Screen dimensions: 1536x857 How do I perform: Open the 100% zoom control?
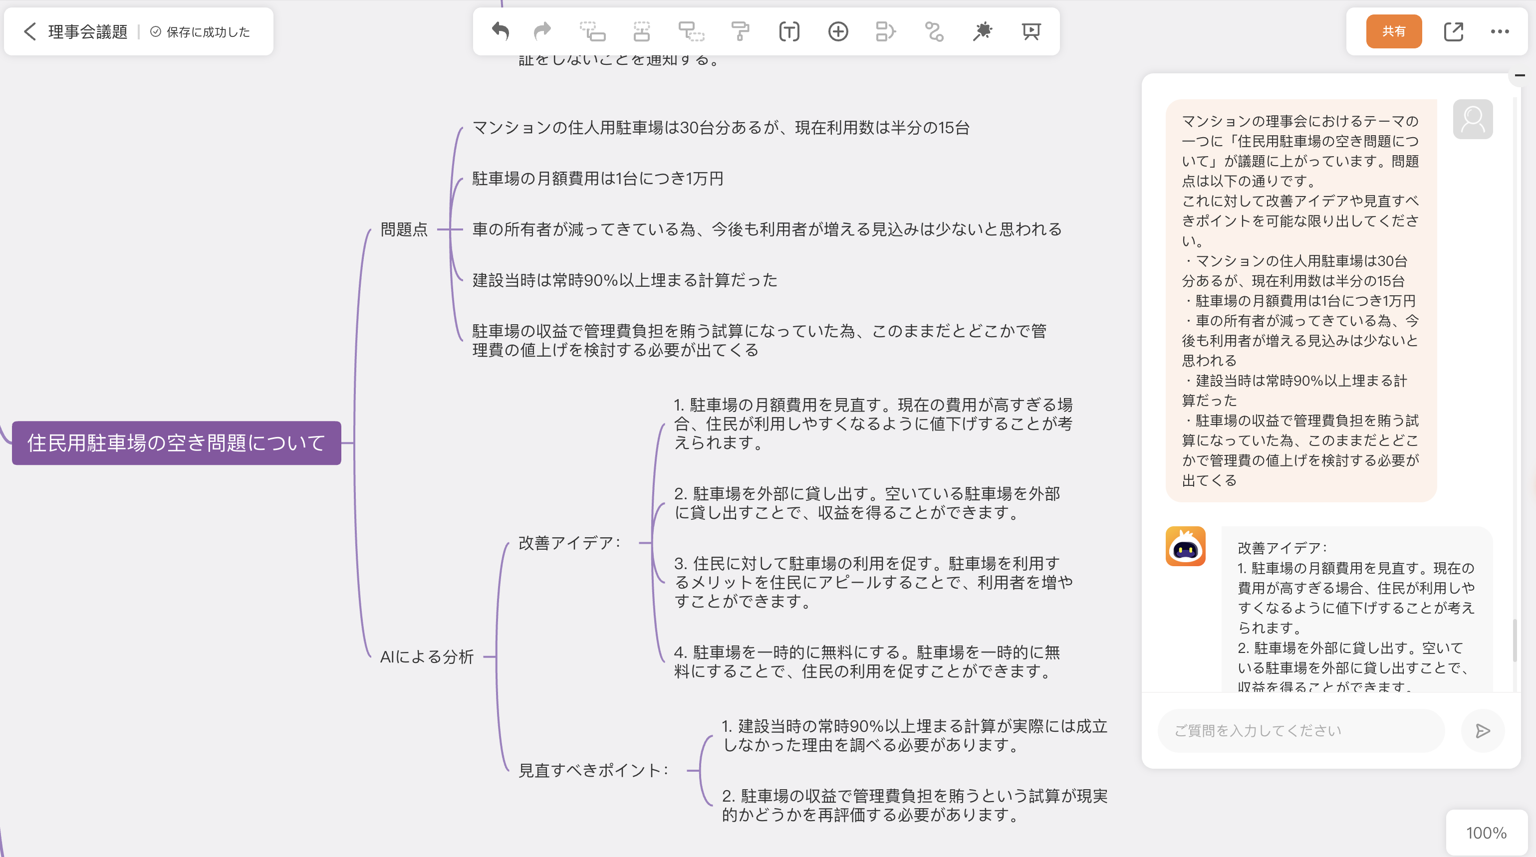point(1488,832)
